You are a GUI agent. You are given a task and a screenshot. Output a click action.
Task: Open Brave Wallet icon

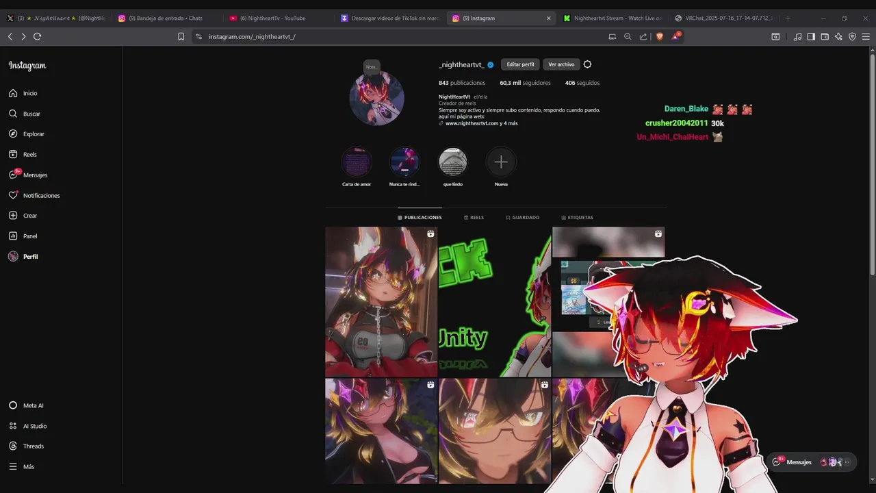click(x=825, y=36)
